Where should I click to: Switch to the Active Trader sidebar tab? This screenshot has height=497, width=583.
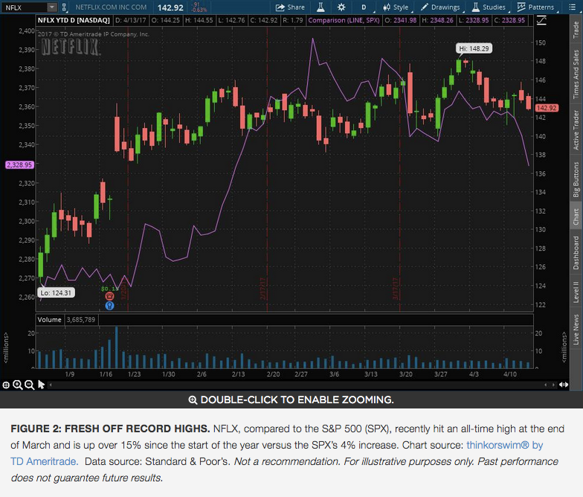coord(576,130)
